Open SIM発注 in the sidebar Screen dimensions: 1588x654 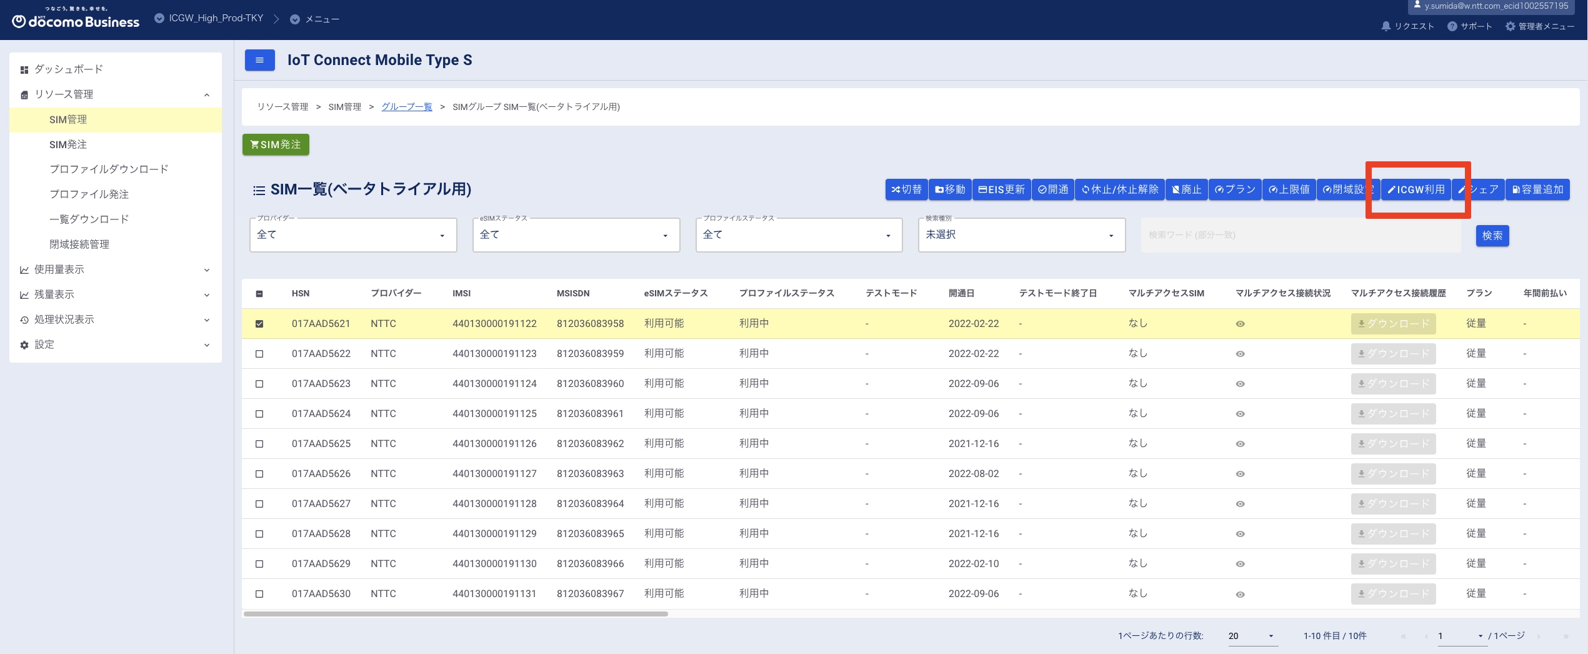[116, 144]
